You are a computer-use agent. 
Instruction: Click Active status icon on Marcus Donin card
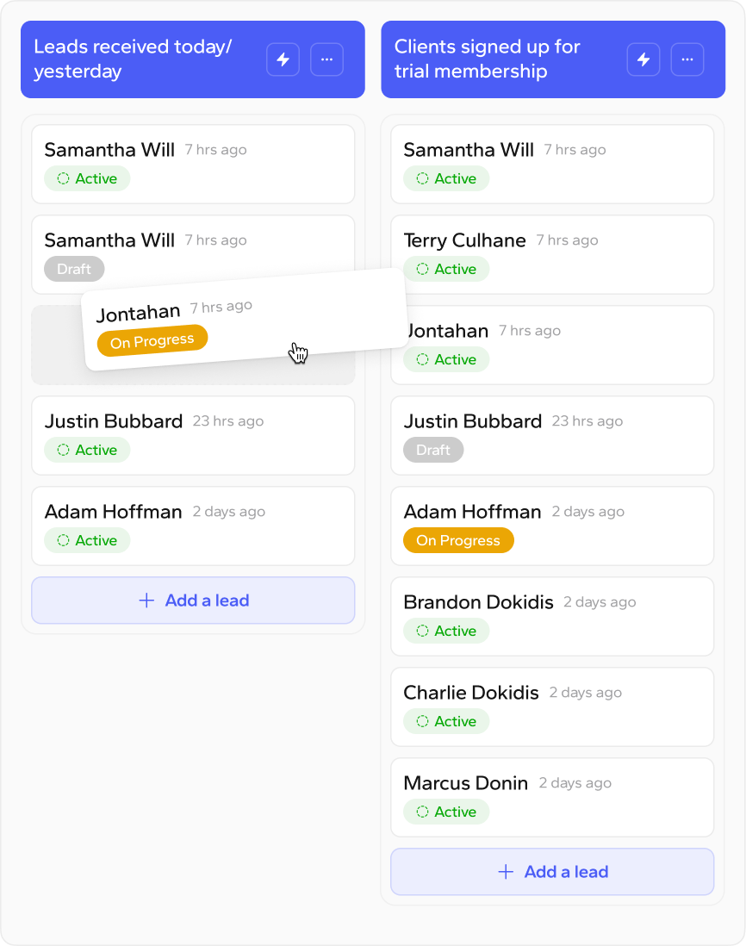coord(423,812)
